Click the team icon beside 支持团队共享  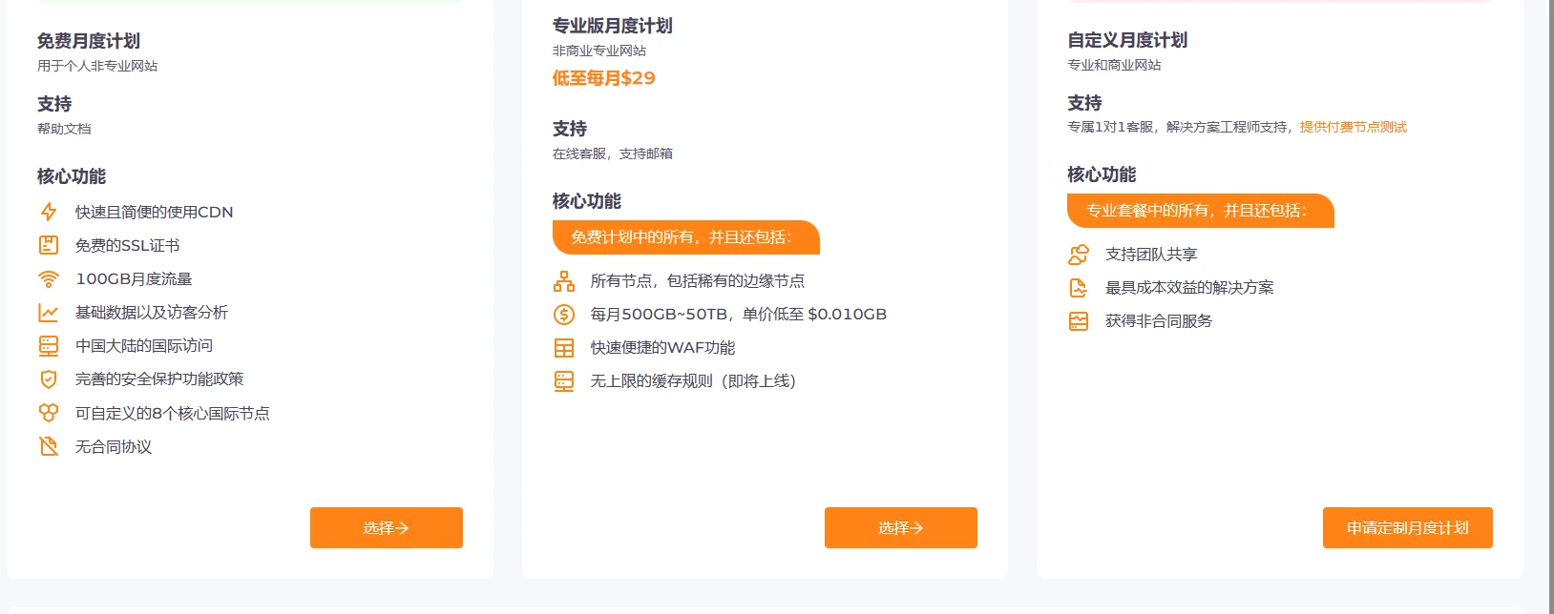tap(1079, 255)
